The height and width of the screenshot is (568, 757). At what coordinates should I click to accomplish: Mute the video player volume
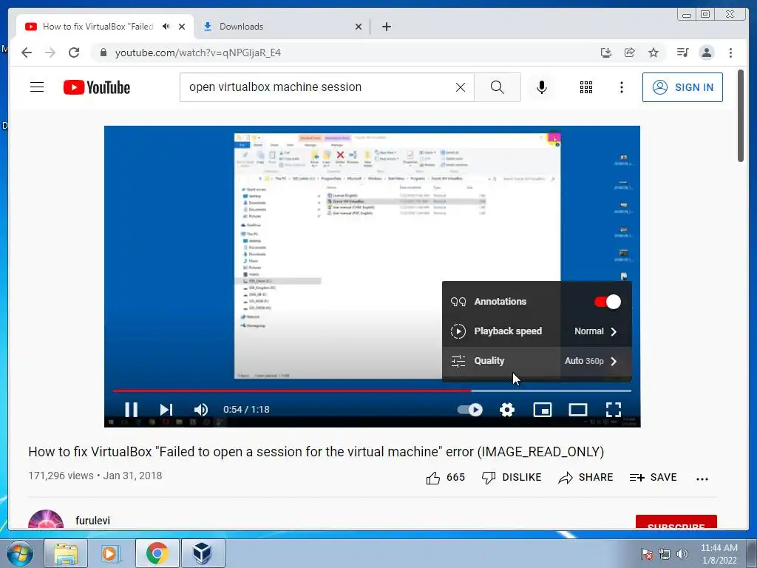point(201,410)
